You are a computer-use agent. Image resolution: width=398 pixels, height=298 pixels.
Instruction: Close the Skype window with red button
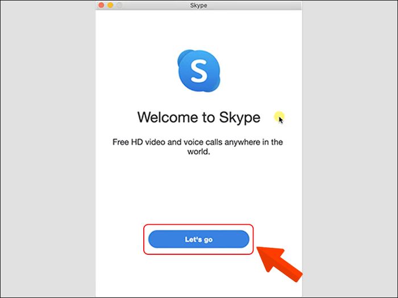pyautogui.click(x=101, y=5)
